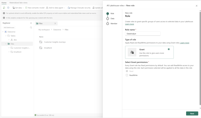Close the New role panel

tap(197, 6)
